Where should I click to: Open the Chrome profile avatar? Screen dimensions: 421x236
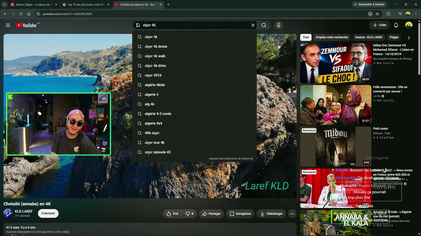coord(408,14)
